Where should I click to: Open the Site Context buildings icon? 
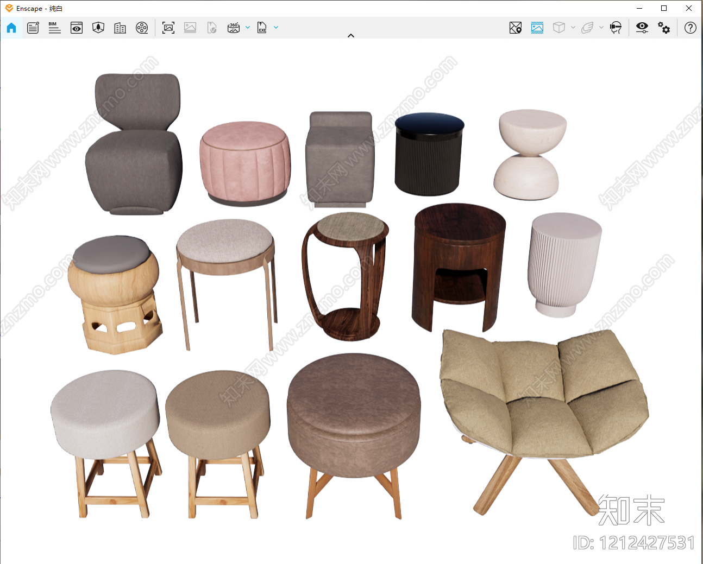pyautogui.click(x=120, y=28)
